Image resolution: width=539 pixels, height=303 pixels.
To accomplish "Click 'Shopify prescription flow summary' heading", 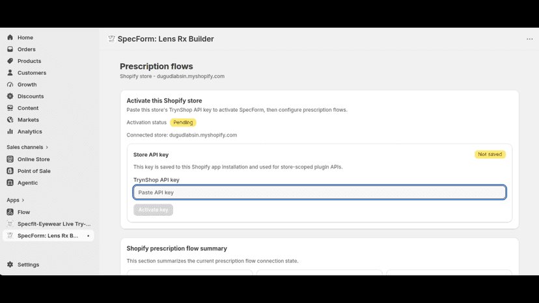I will coord(176,248).
